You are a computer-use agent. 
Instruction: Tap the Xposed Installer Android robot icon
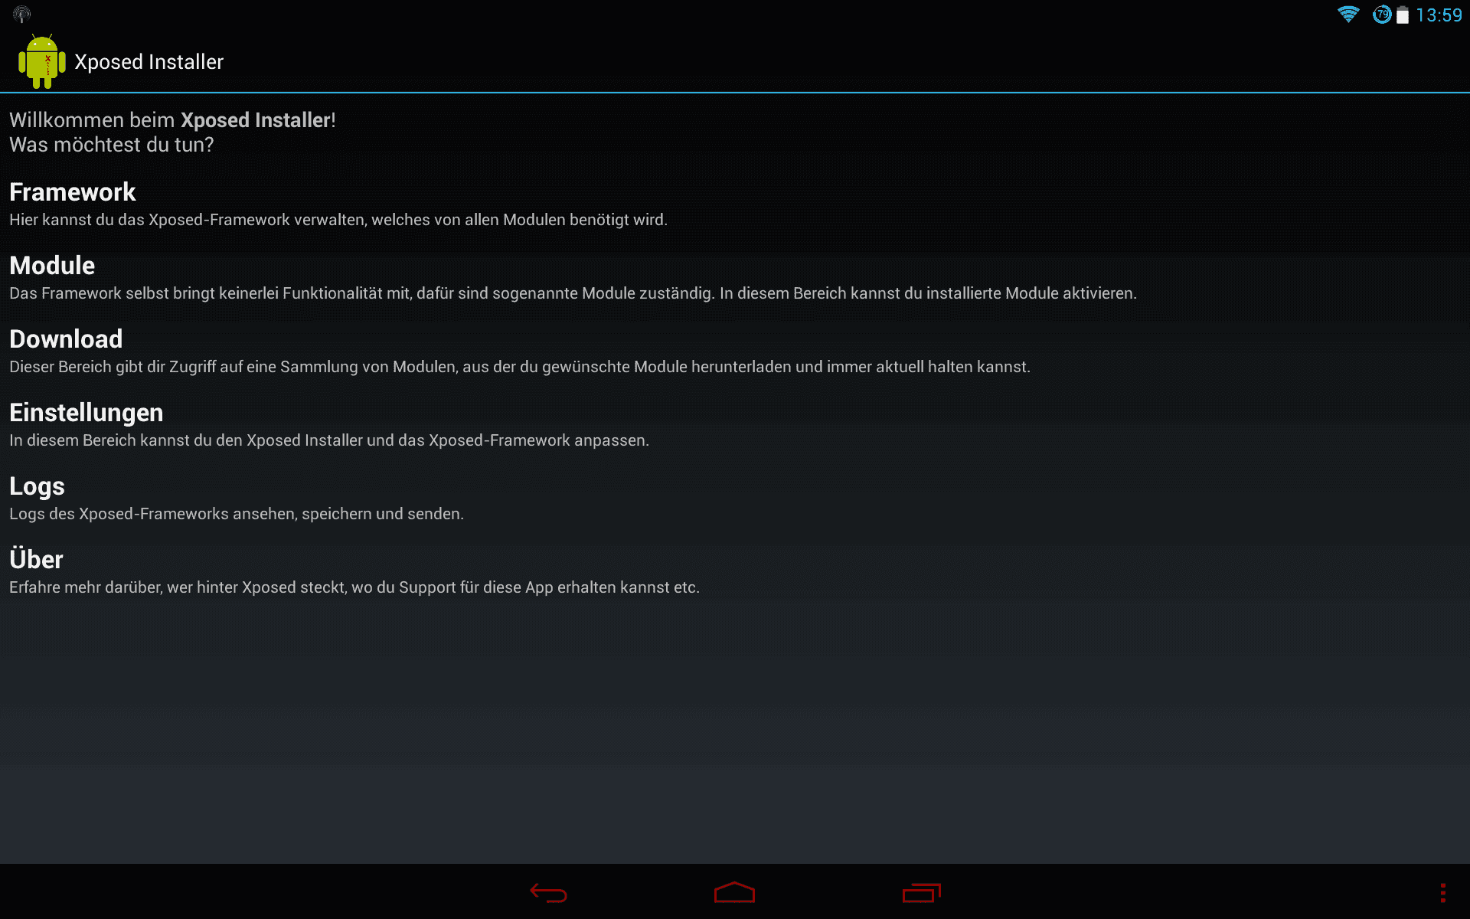[x=42, y=61]
